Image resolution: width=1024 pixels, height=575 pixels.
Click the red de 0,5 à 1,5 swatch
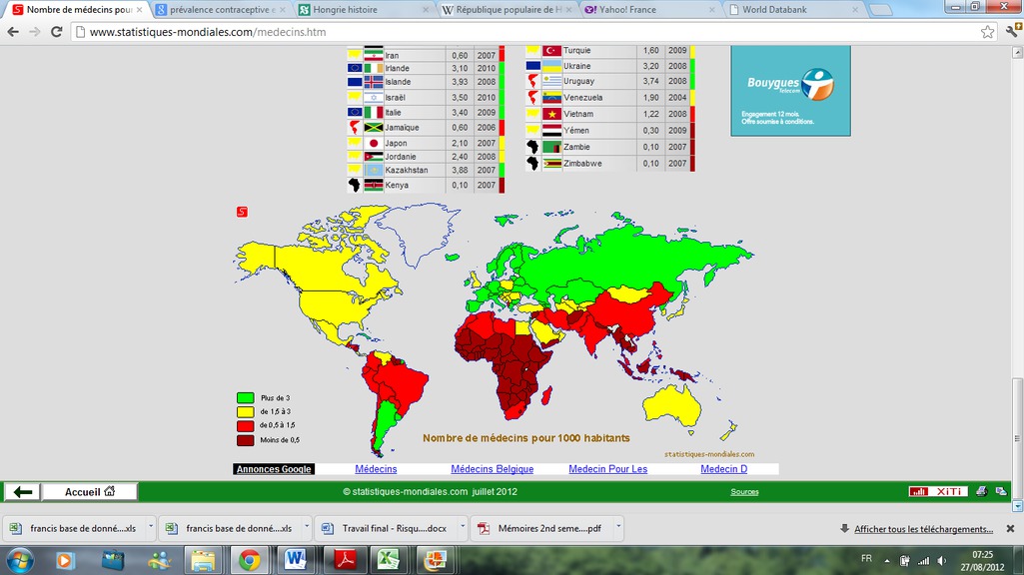coord(245,425)
